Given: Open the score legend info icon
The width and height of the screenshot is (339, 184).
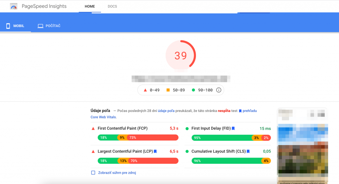Looking at the screenshot, I should [218, 90].
